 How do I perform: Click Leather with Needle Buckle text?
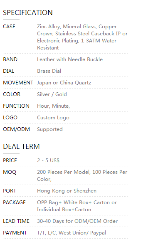pyautogui.click(x=70, y=59)
